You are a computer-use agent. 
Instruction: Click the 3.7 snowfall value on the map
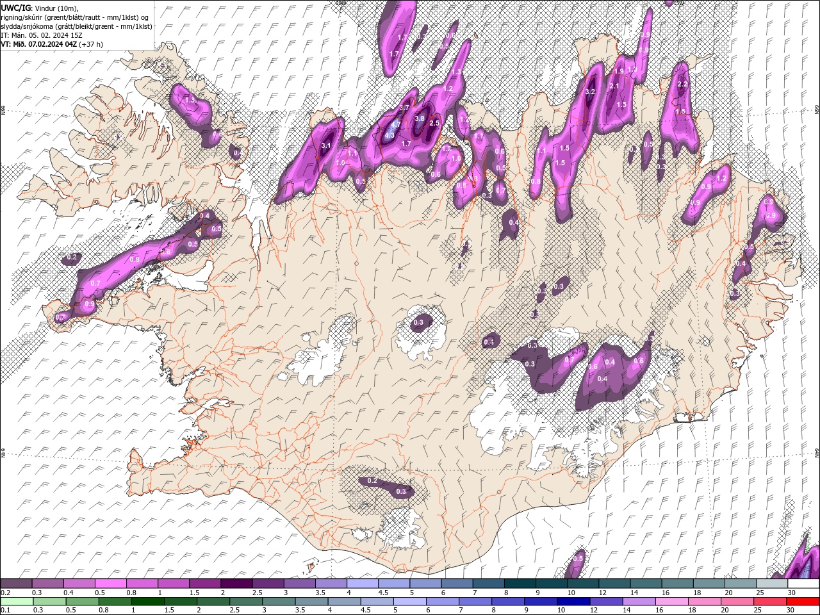[404, 108]
